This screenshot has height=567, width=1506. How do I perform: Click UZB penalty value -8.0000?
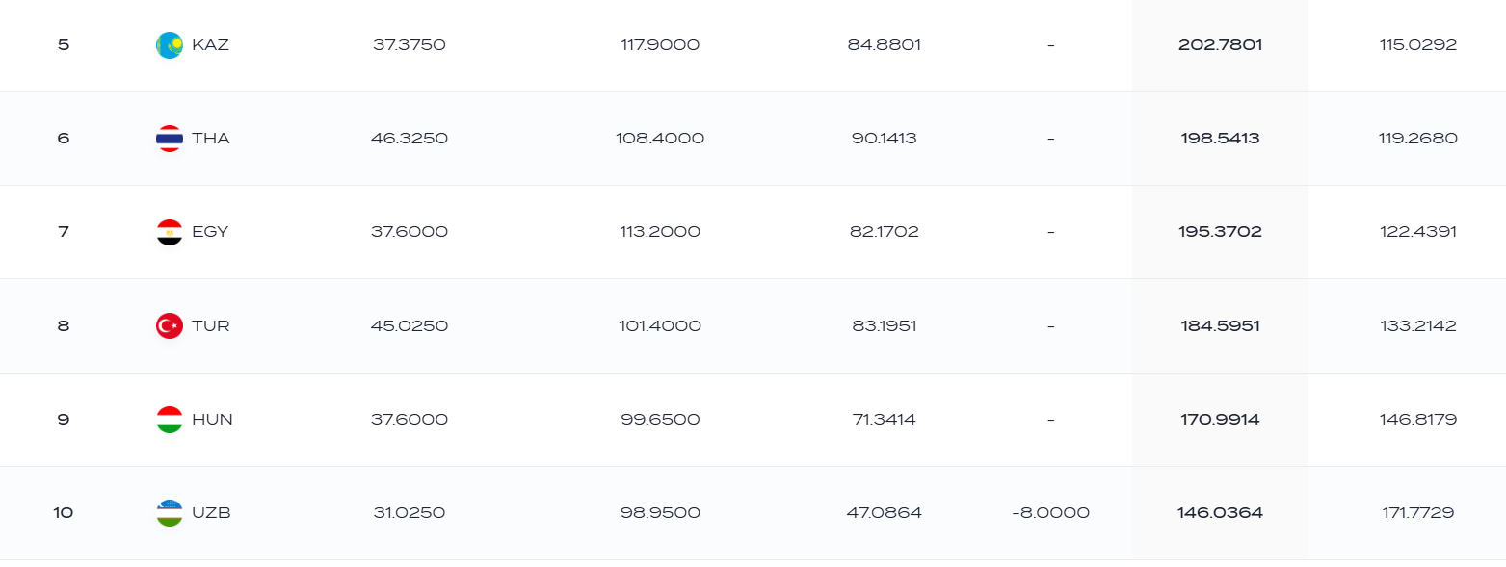coord(1050,513)
